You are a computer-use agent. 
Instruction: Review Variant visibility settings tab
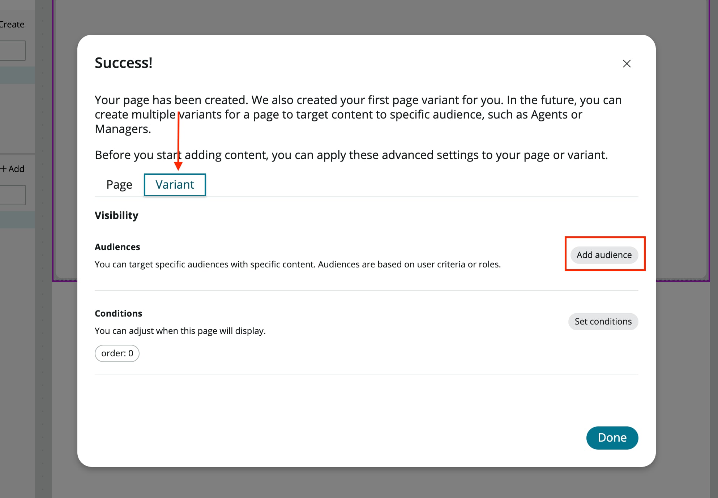coord(175,184)
